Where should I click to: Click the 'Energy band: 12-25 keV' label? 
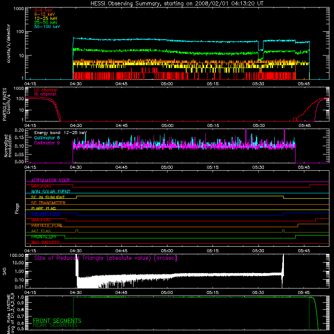tap(60, 133)
